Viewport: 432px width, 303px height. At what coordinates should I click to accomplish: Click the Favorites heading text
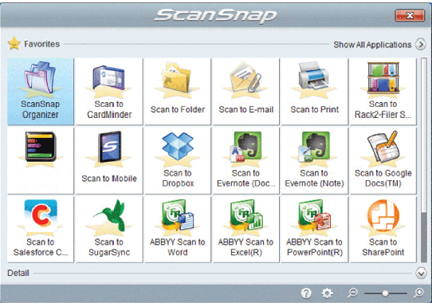(x=42, y=44)
